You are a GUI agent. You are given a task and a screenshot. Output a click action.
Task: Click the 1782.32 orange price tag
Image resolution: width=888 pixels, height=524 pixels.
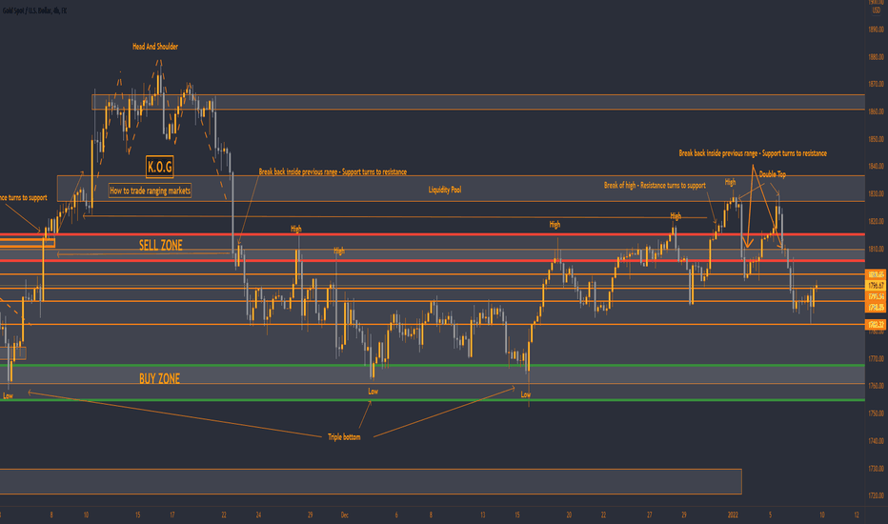click(876, 325)
